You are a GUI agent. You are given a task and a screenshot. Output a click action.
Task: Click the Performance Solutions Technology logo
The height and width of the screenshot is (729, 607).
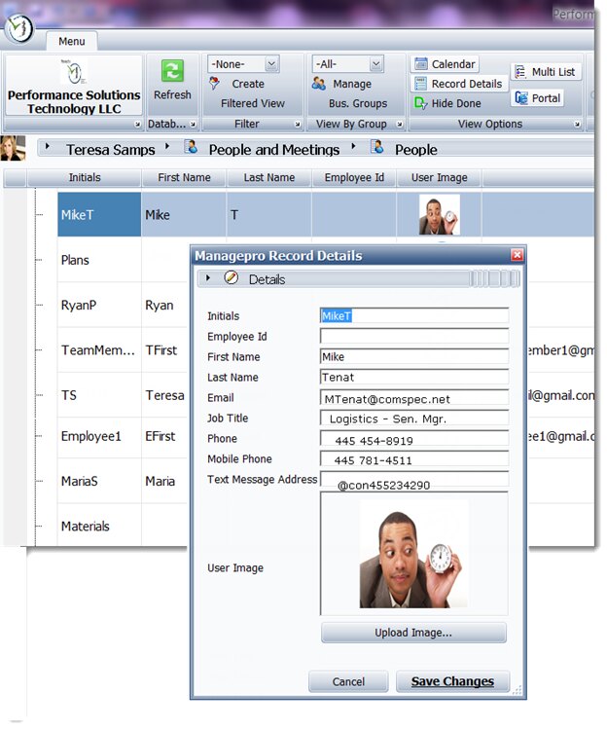[73, 86]
